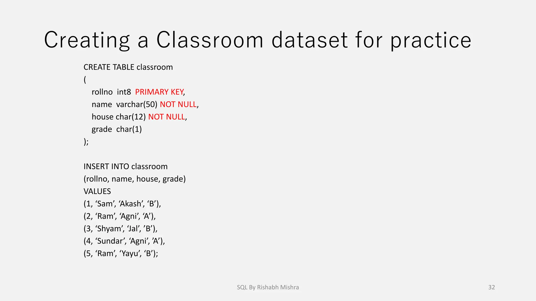
Task: Click the 'VALUES' keyword
Action: point(97,191)
